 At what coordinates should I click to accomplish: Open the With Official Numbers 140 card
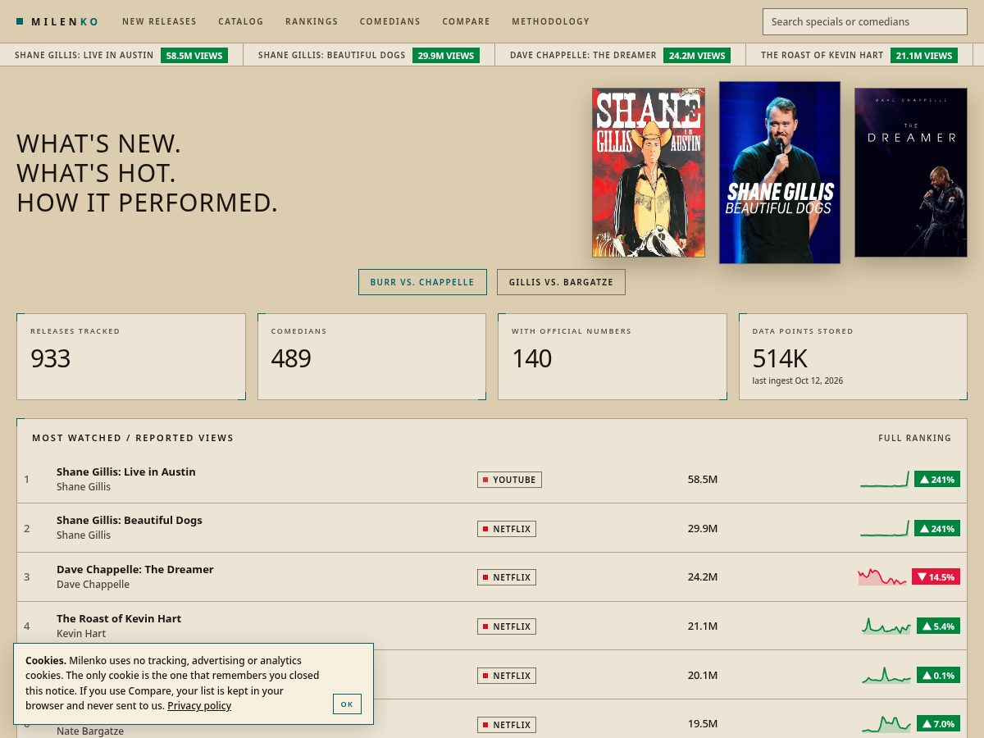(x=613, y=357)
